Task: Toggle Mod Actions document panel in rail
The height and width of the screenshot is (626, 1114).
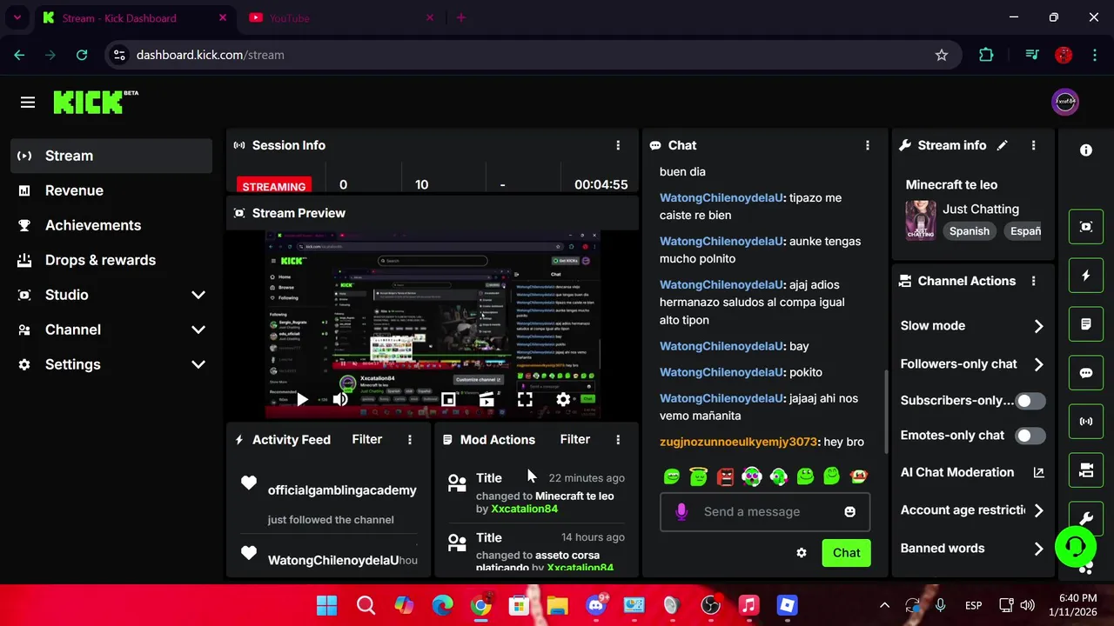Action: tap(1086, 324)
